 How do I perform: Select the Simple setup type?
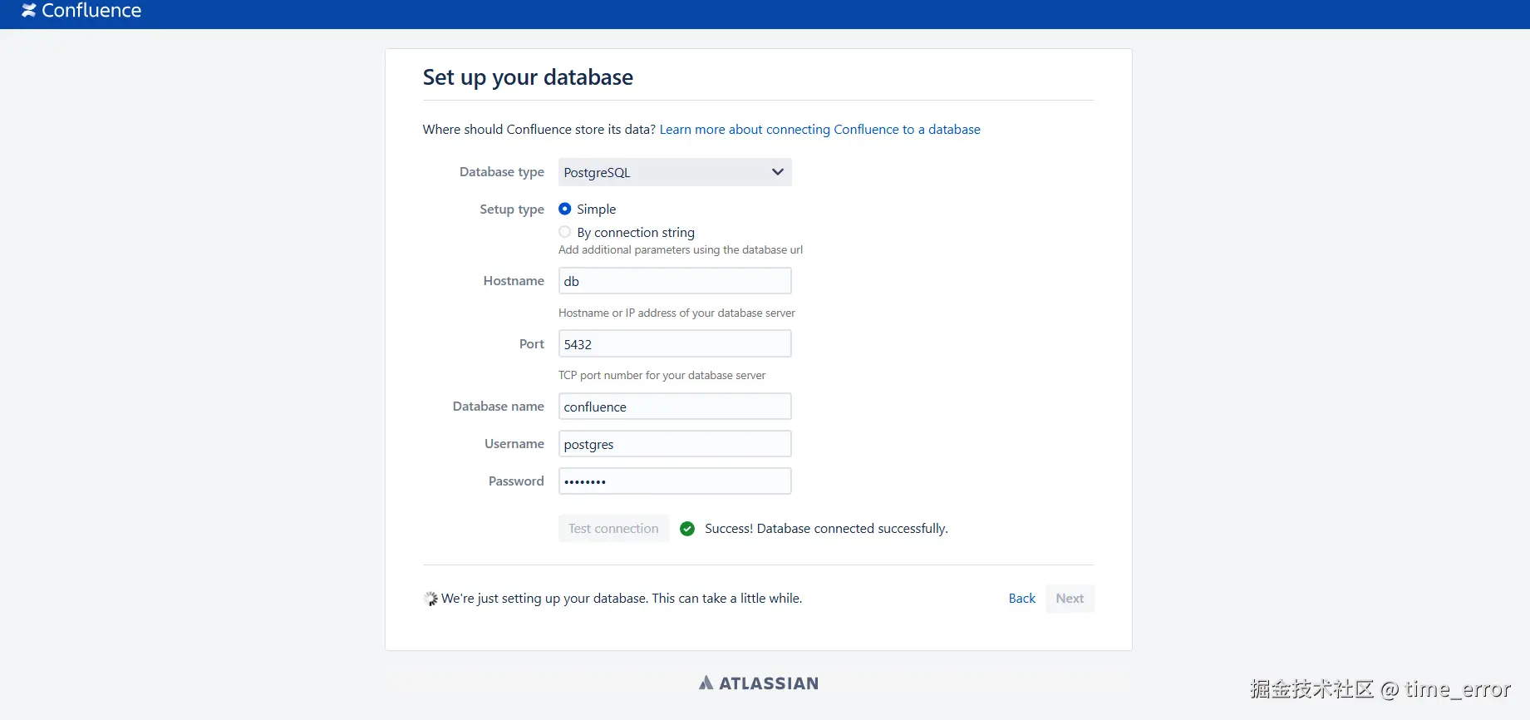tap(565, 209)
